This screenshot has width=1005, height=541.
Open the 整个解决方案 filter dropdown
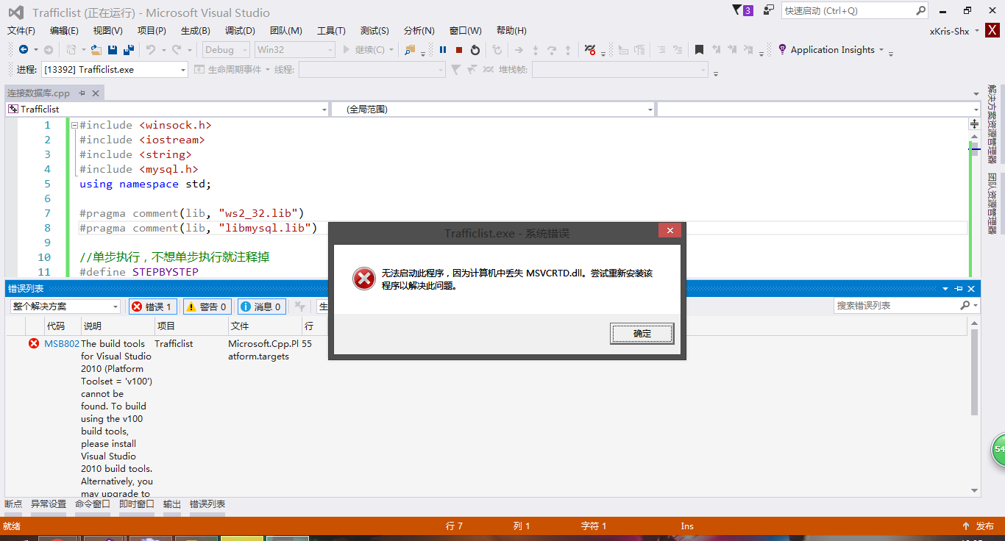(x=65, y=307)
